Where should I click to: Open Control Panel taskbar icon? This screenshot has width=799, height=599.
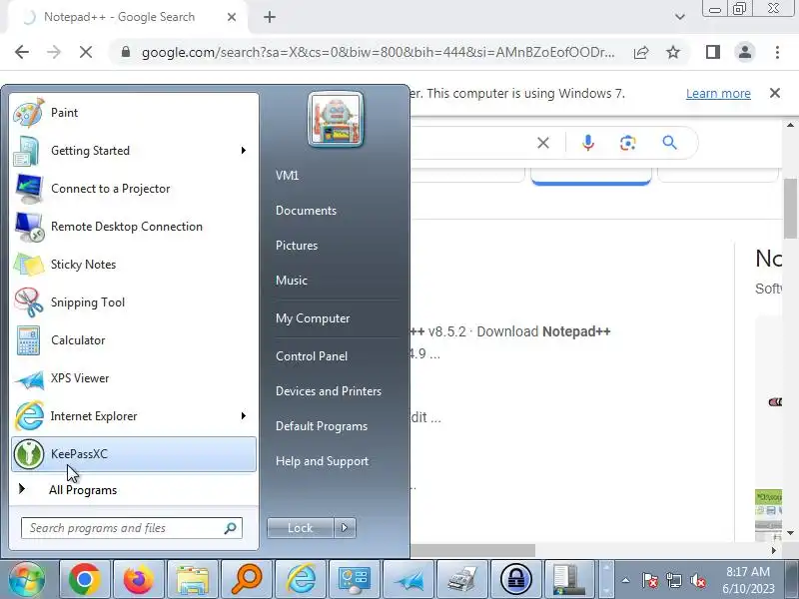(355, 580)
